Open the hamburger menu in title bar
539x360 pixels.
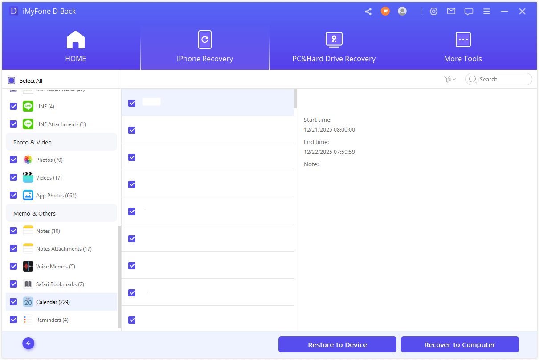coord(487,12)
